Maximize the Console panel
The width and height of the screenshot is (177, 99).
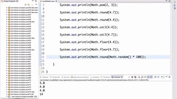[x=170, y=77]
